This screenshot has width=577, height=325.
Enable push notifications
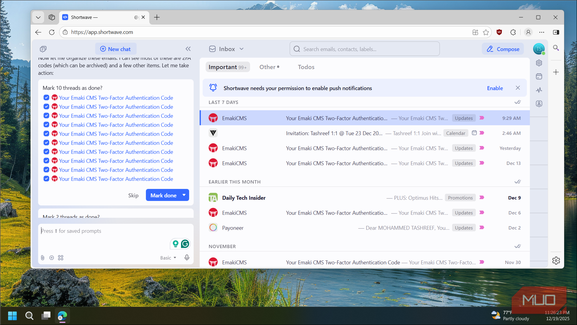[495, 88]
